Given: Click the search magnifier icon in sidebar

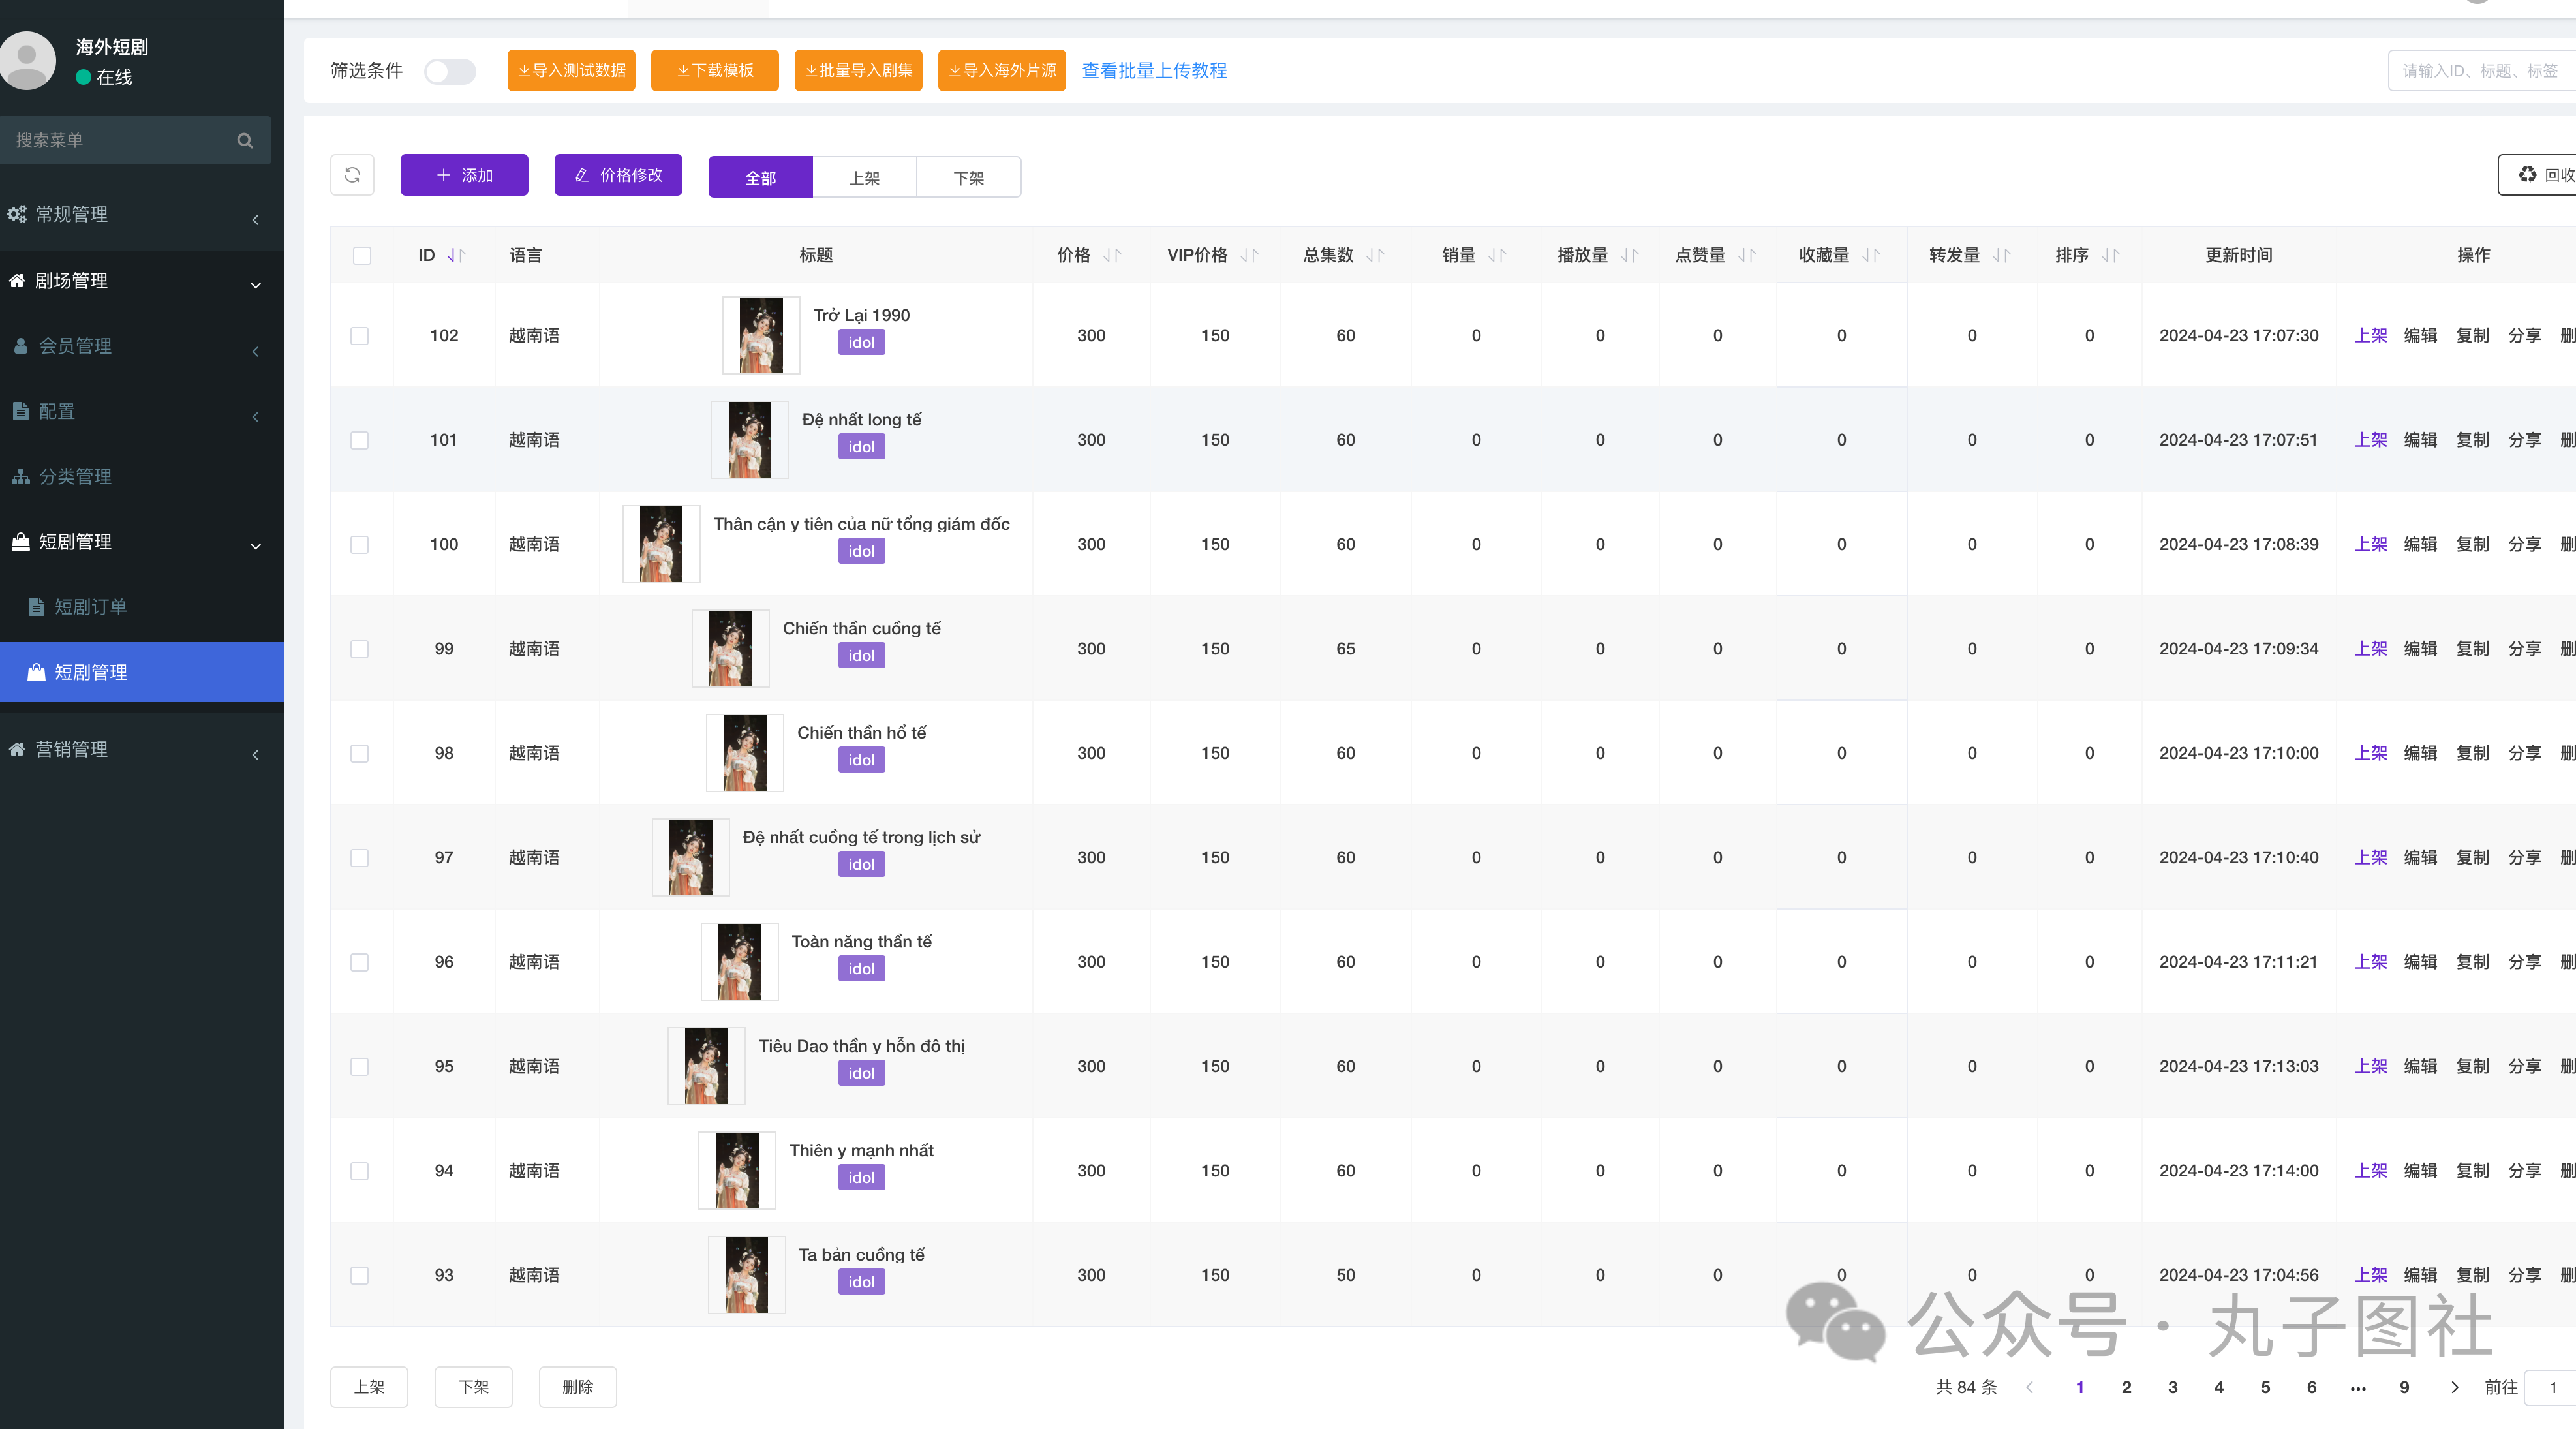Looking at the screenshot, I should 245,141.
